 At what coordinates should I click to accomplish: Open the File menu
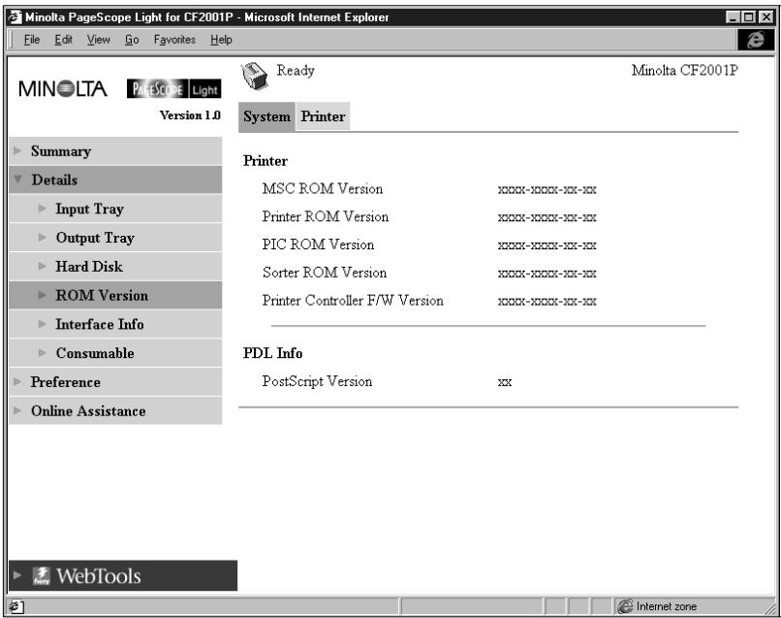pyautogui.click(x=31, y=40)
